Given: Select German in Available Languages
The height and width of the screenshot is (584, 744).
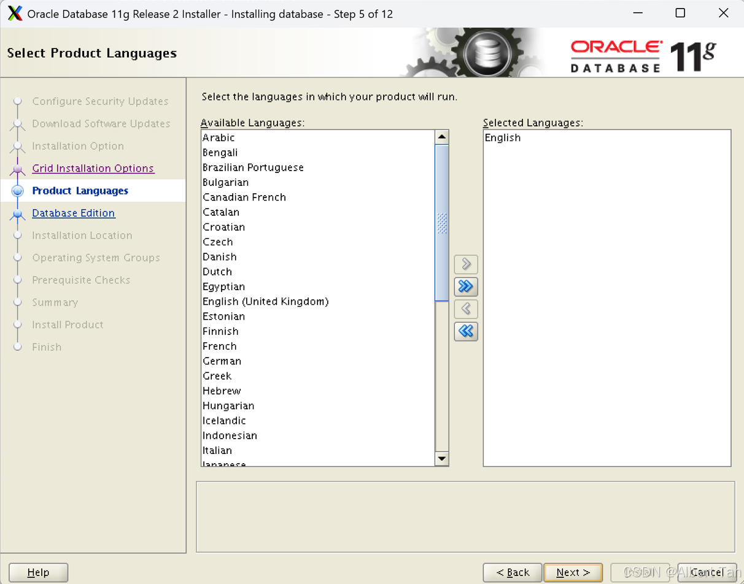Looking at the screenshot, I should click(317, 361).
